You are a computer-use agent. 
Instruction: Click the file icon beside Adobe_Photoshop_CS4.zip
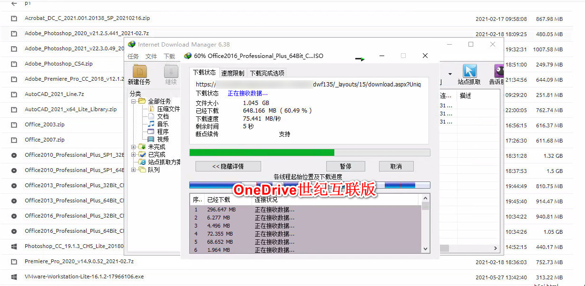click(14, 64)
